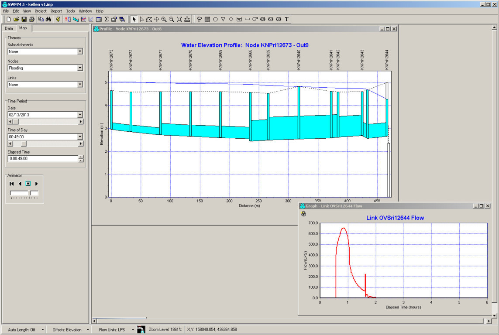Click the Find binoculars icon
The width and height of the screenshot is (499, 335).
pos(48,19)
